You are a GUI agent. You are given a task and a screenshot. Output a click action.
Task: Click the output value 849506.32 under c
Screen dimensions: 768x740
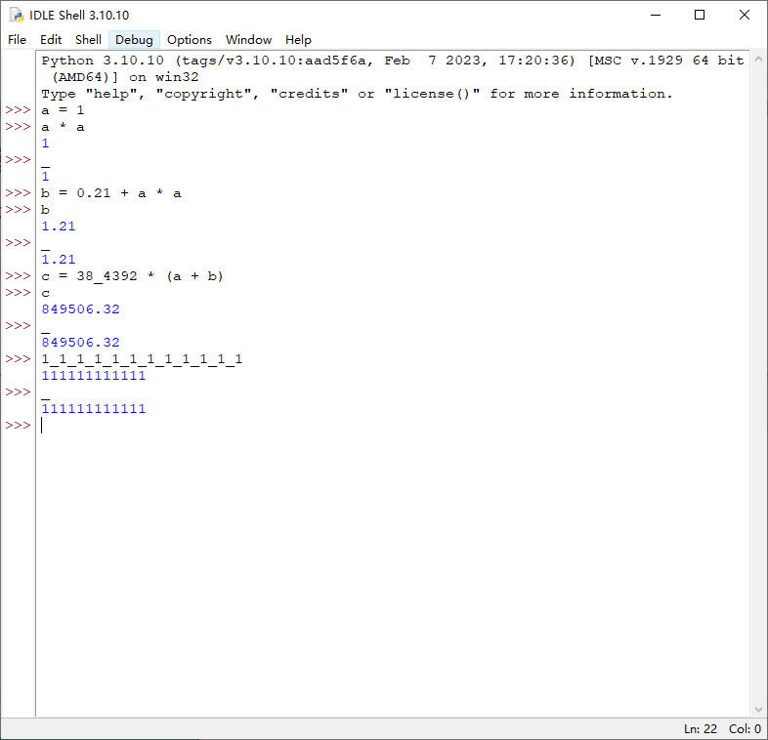pos(80,309)
